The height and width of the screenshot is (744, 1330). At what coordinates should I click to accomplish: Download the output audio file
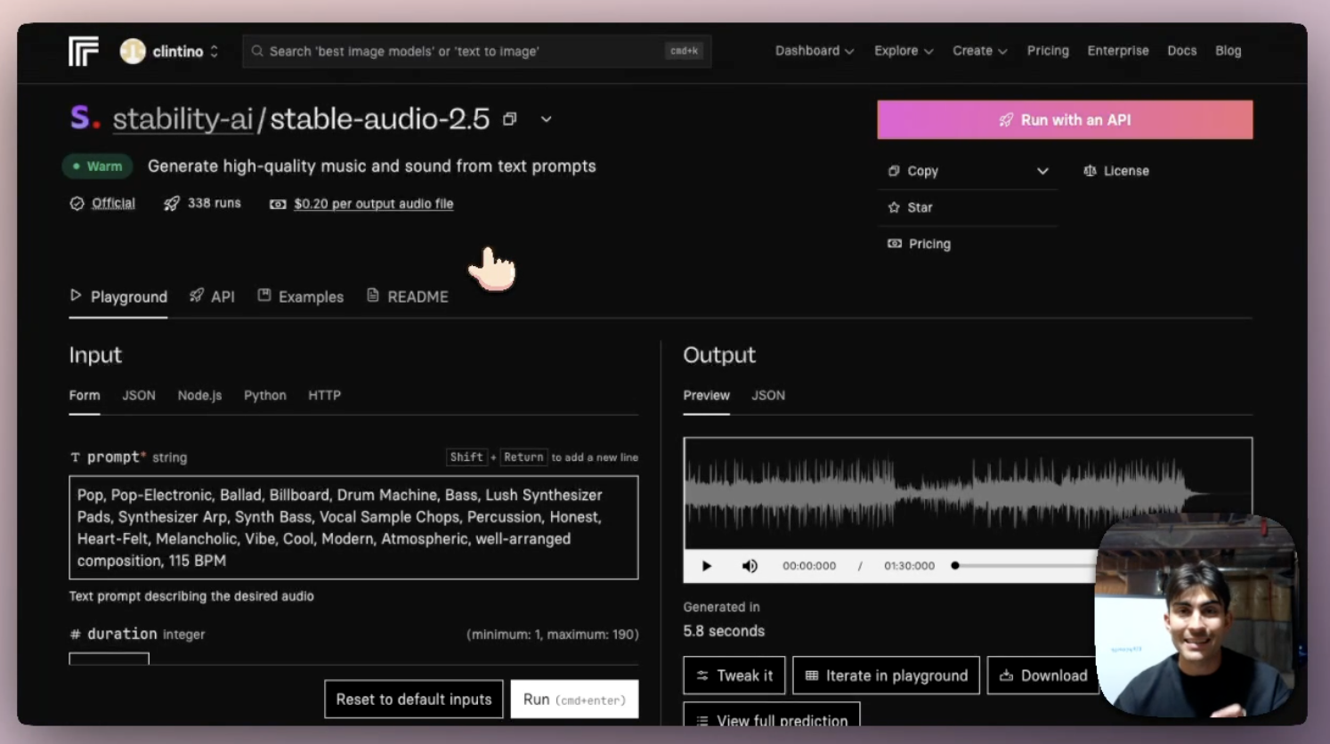pyautogui.click(x=1042, y=675)
